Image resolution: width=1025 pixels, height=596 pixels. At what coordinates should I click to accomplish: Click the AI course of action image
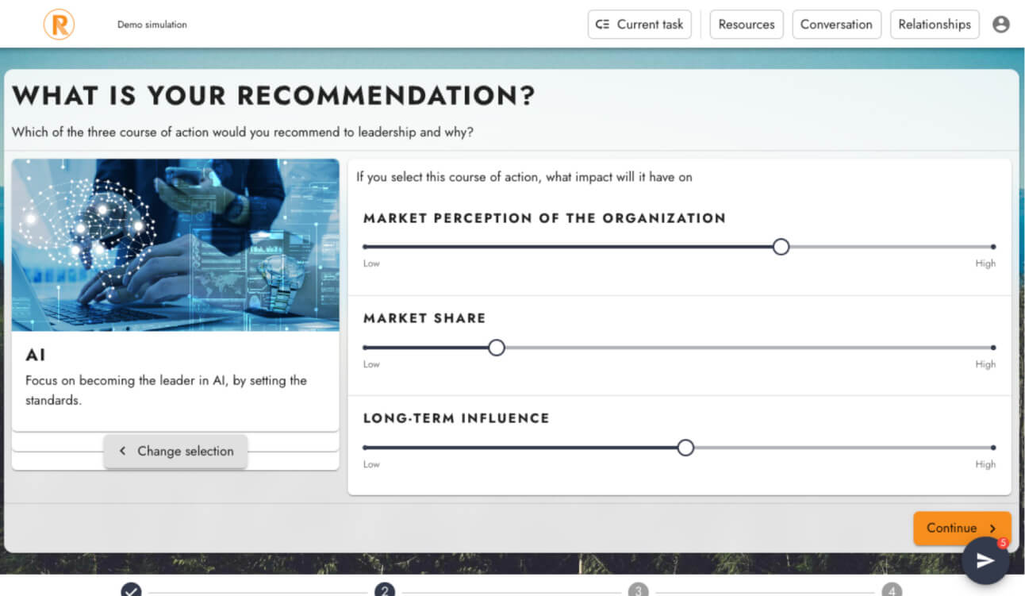175,244
